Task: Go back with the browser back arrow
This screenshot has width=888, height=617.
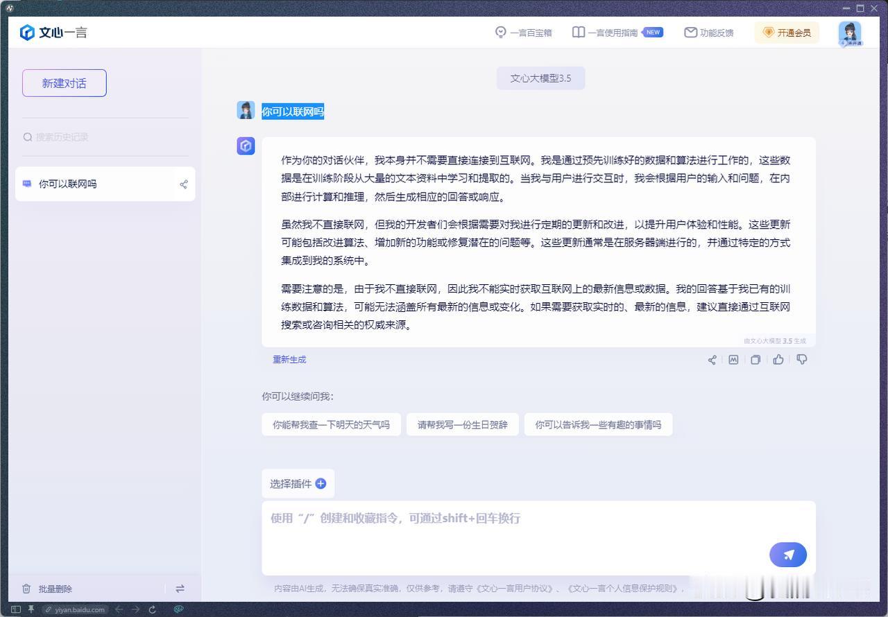Action: pos(119,609)
